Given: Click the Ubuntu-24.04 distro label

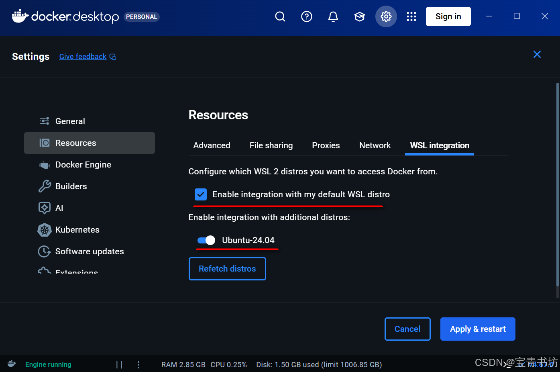Looking at the screenshot, I should (x=248, y=240).
